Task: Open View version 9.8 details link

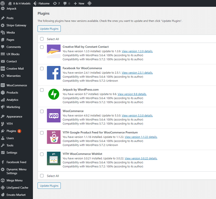Action: (x=132, y=94)
